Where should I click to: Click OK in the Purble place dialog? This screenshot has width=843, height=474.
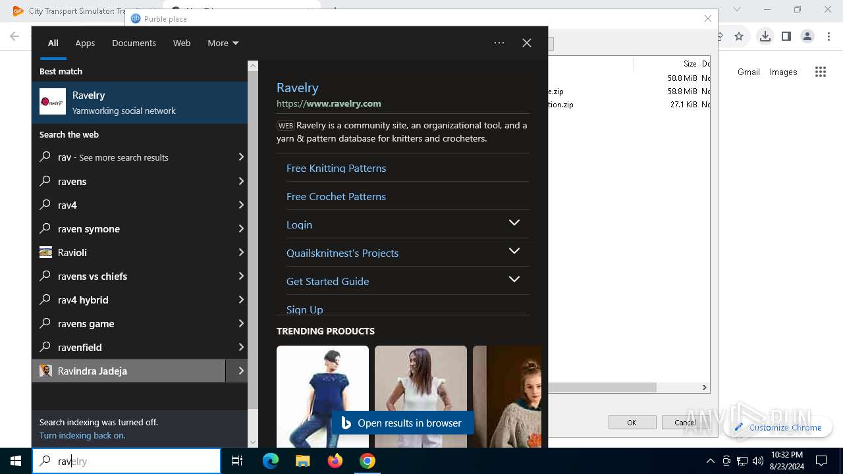pyautogui.click(x=632, y=422)
